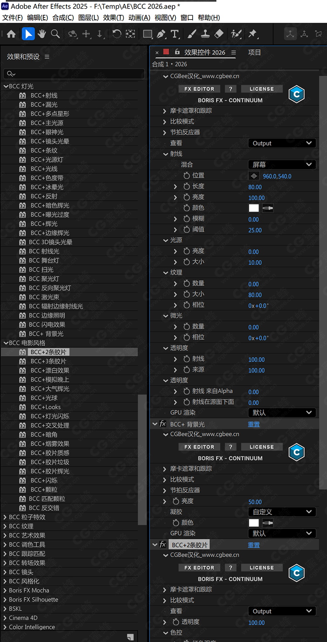Toggle the 位置 stopwatch
Image resolution: width=327 pixels, height=642 pixels.
coord(187,176)
